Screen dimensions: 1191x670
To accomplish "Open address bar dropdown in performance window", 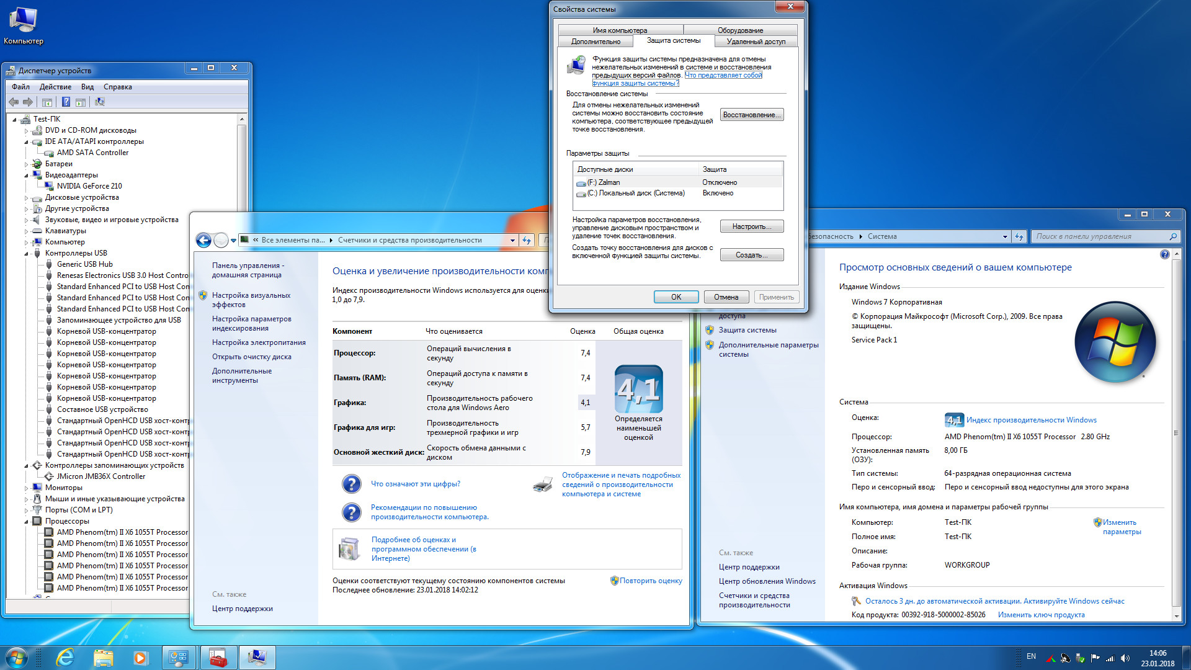I will (512, 240).
